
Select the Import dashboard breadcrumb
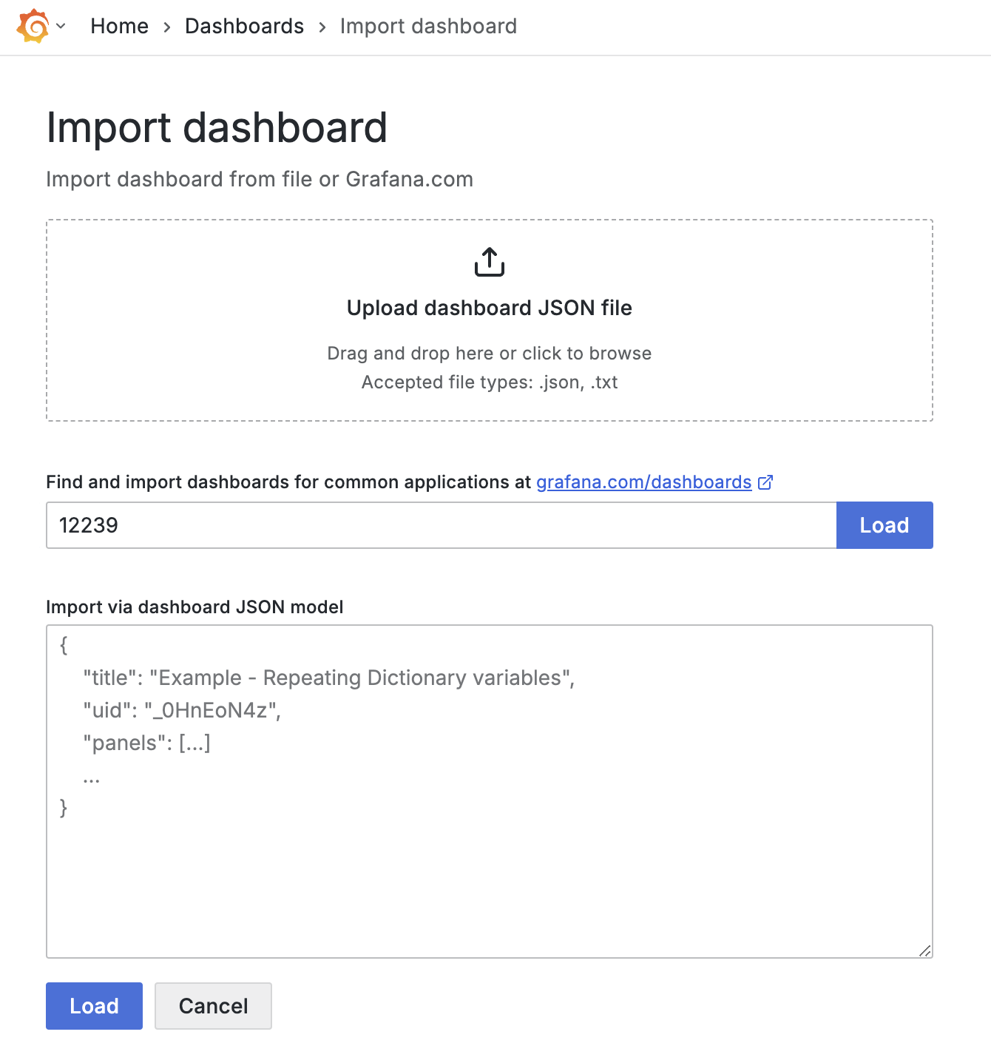click(x=428, y=26)
